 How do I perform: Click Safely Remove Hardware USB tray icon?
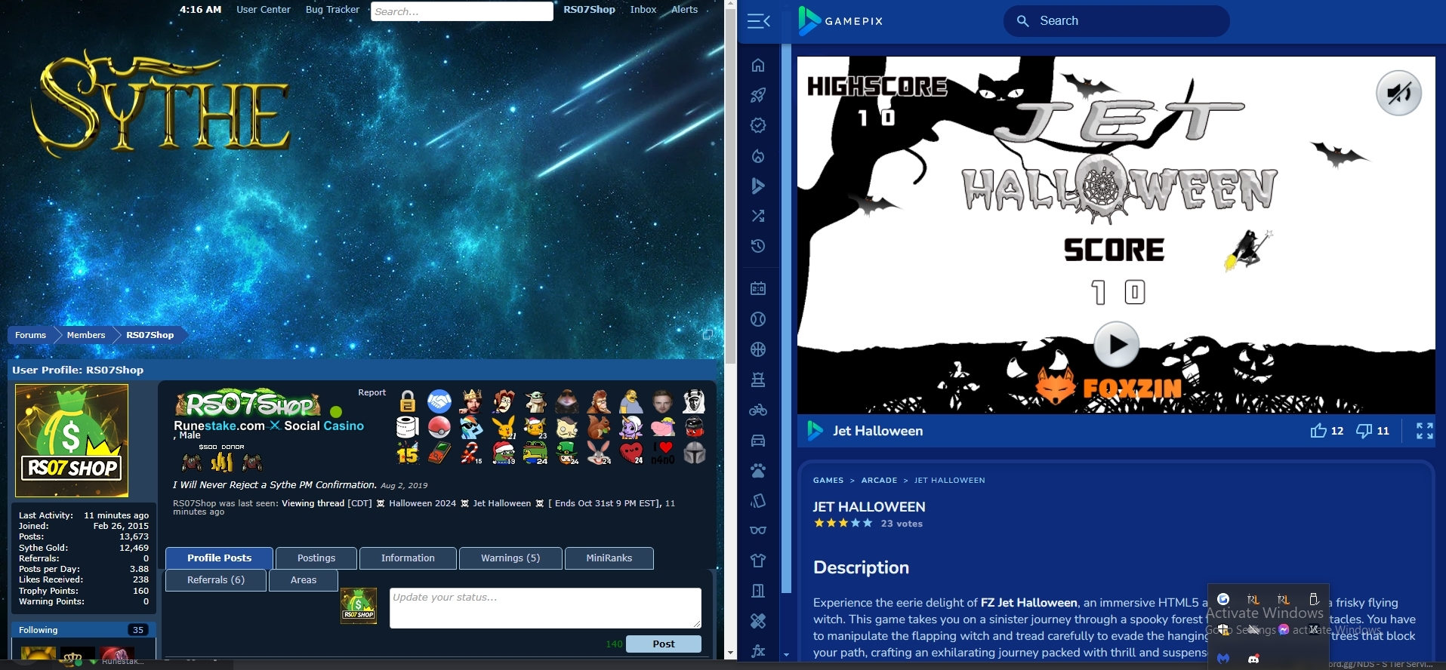click(x=1314, y=599)
